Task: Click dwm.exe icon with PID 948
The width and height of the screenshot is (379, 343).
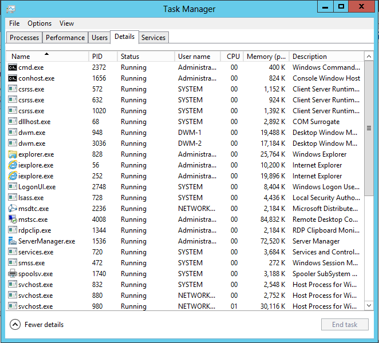Action: [13, 133]
